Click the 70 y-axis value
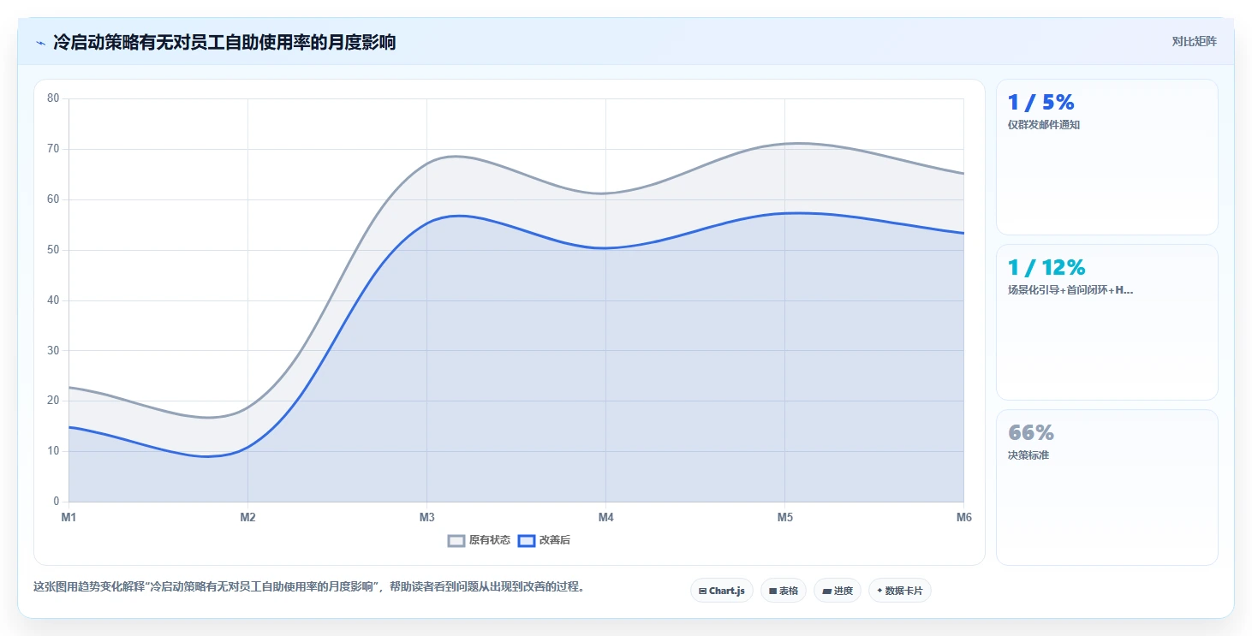Viewport: 1252px width, 636px height. point(53,149)
